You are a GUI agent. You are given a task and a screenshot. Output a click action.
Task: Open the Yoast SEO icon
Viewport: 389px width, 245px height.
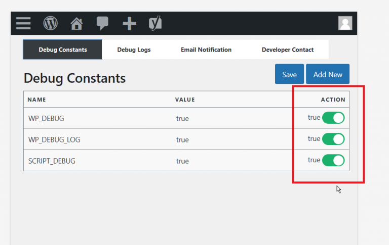click(x=155, y=23)
